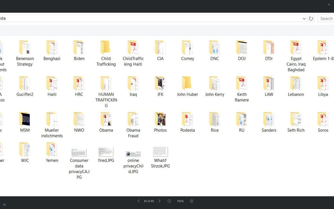This screenshot has width=334, height=209.
Task: Select the Whatif Strzok.JPG image file
Action: [160, 152]
